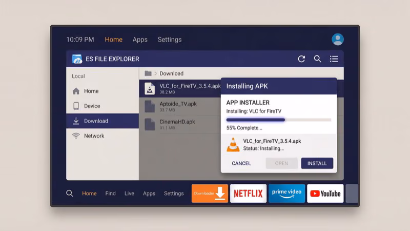
Task: Select the Apps tab in top bar
Action: tap(140, 40)
